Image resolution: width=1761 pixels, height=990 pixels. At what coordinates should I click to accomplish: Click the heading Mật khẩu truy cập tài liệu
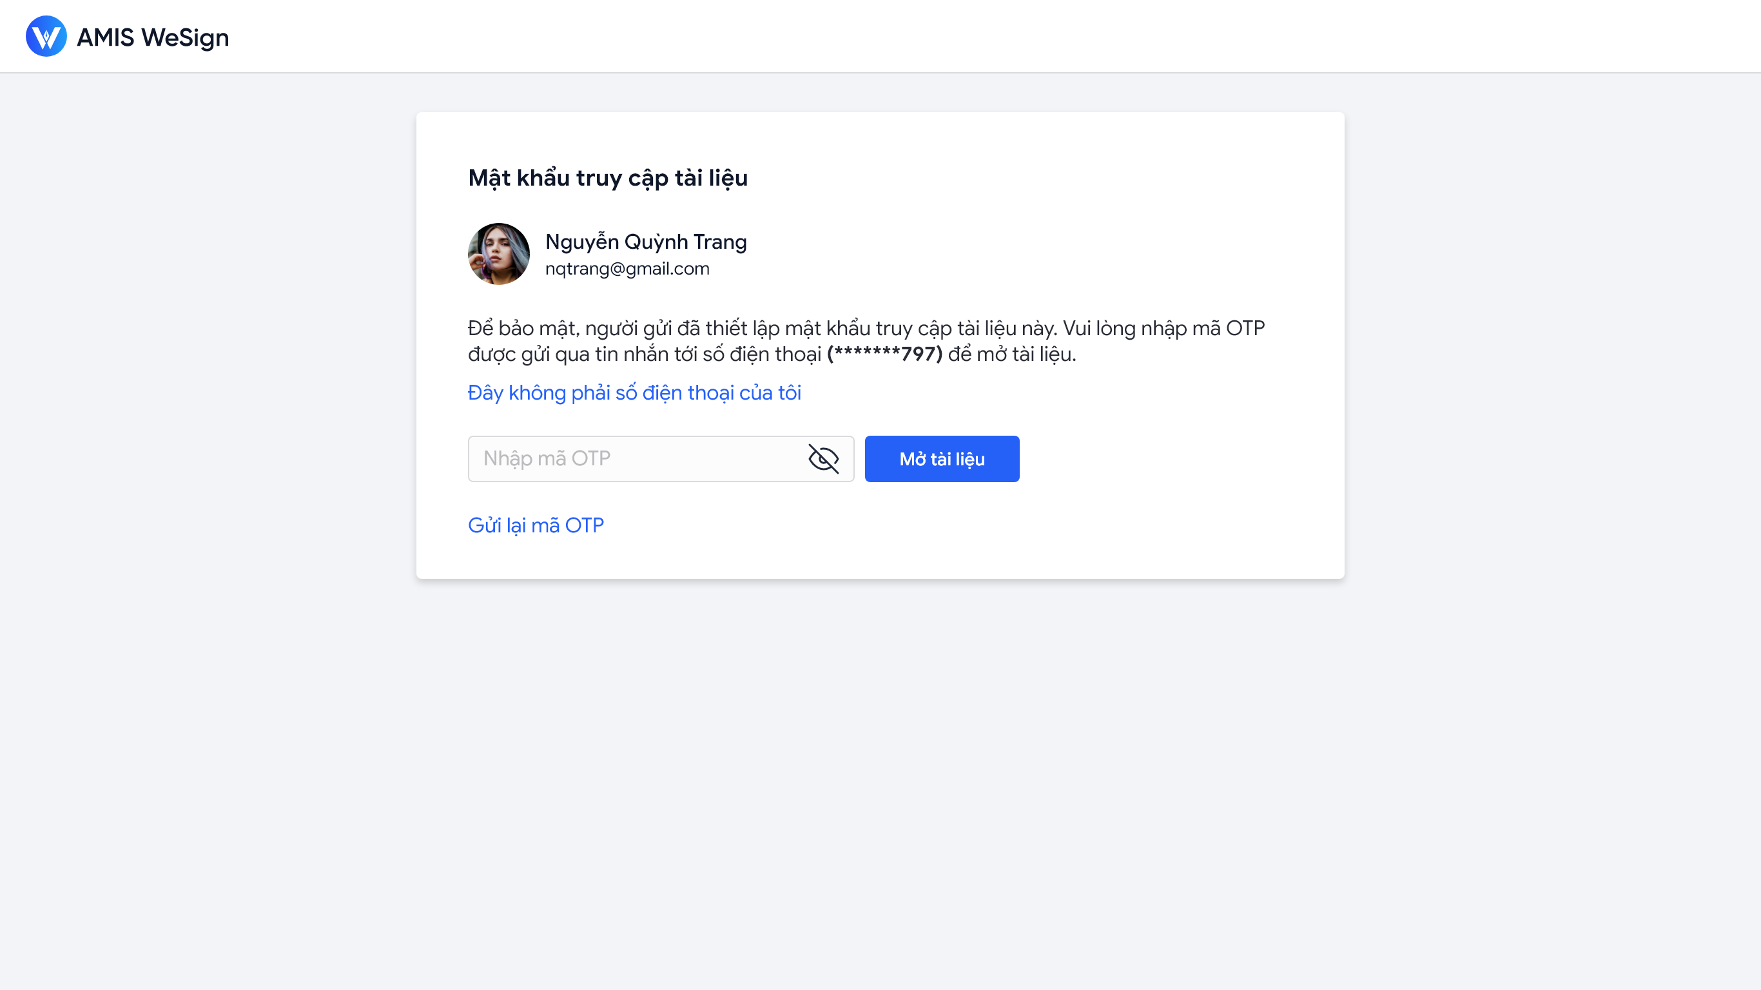(608, 178)
